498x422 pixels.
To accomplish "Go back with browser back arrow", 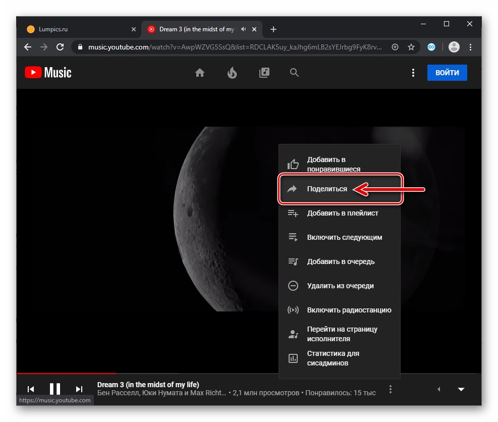I will pos(28,47).
